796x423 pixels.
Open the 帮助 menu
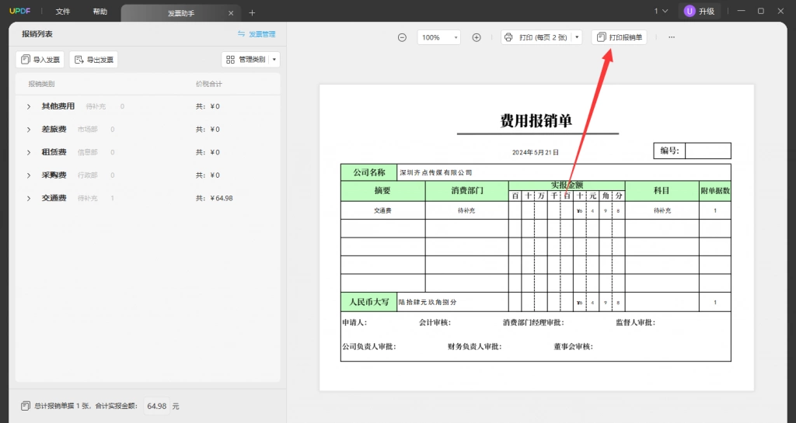pos(100,12)
